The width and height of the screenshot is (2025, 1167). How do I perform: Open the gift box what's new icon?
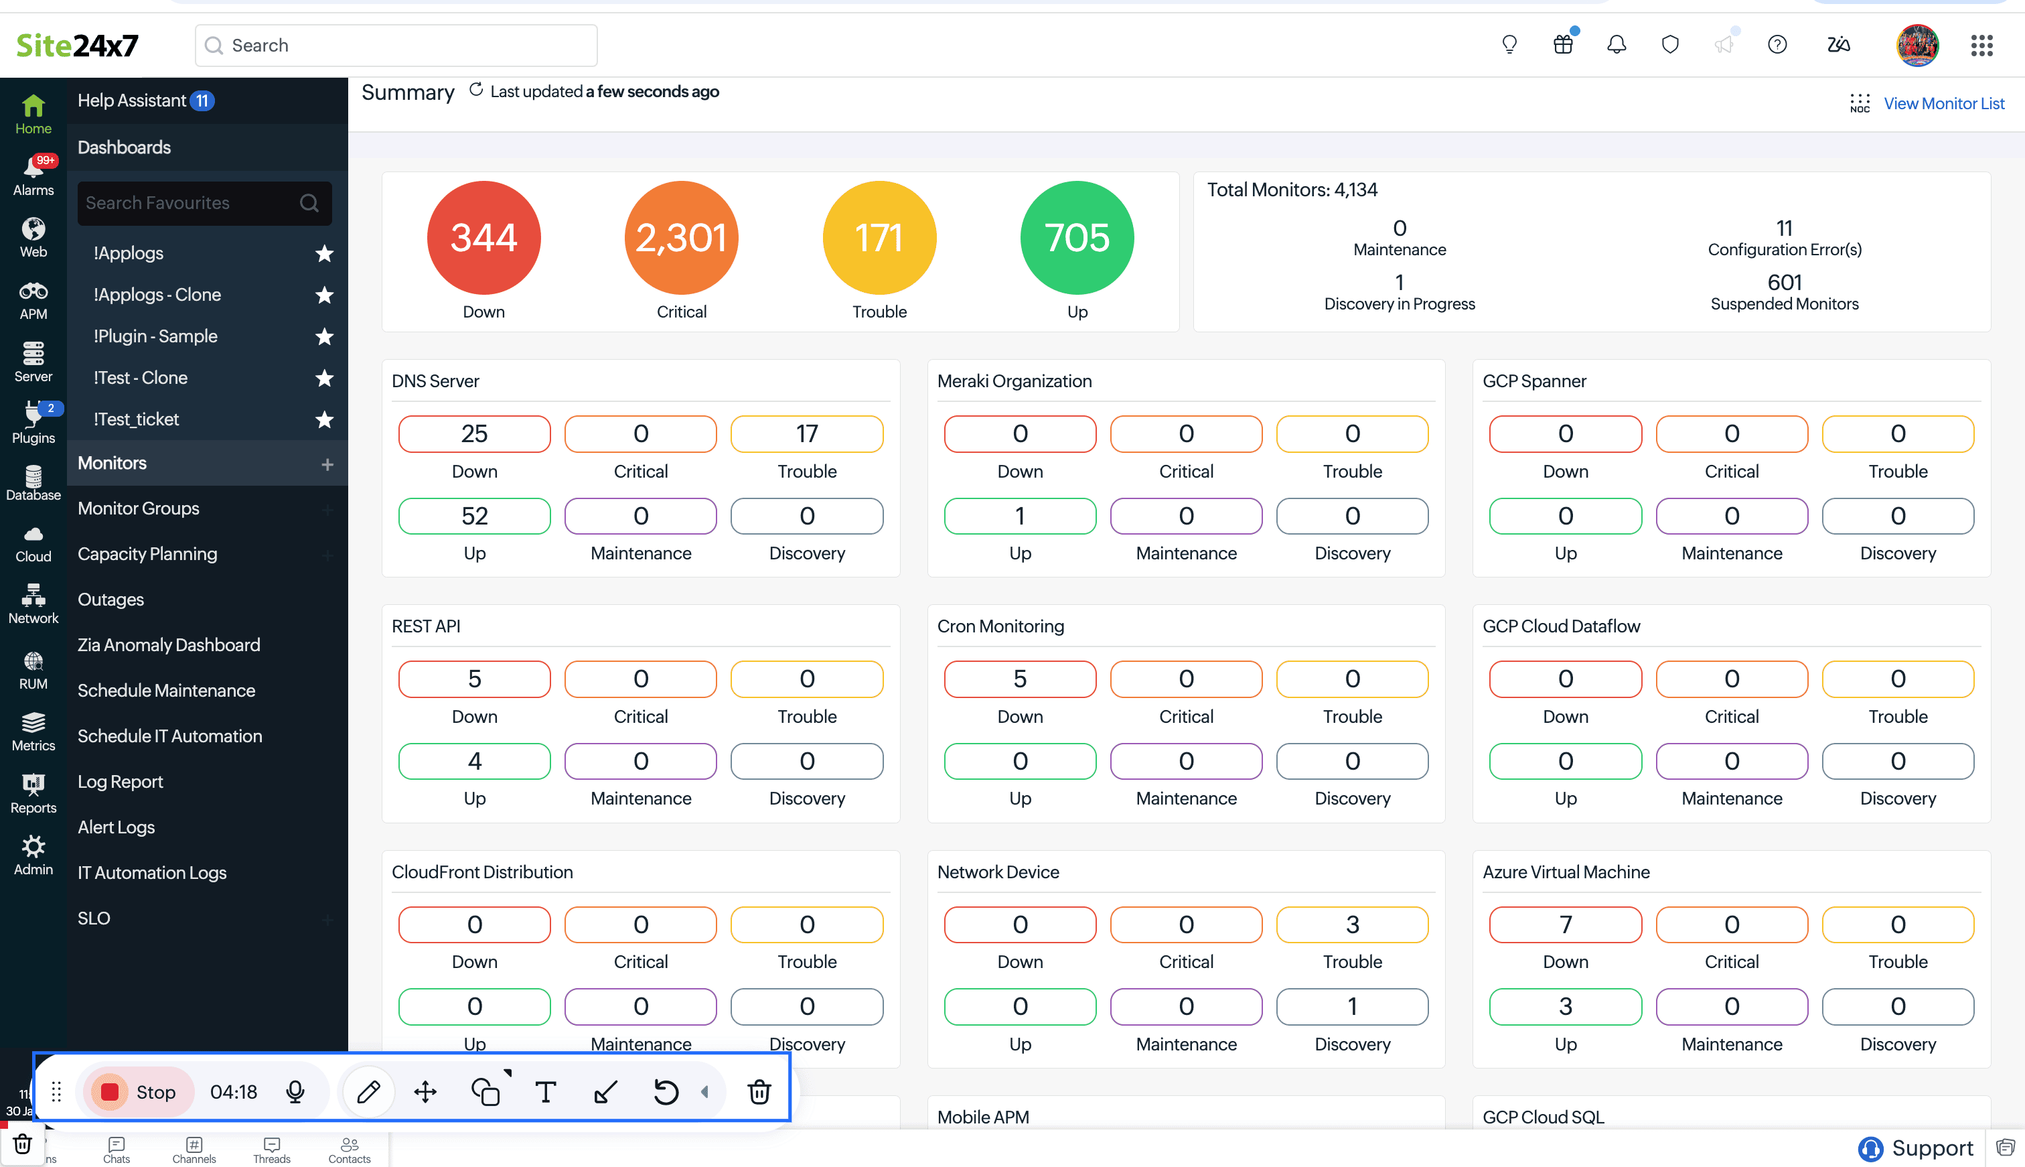[1562, 45]
